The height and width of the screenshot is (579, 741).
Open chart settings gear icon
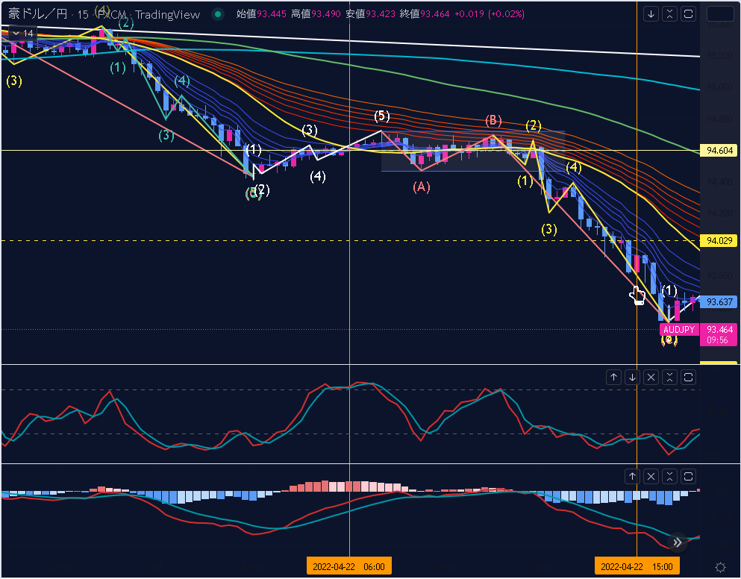click(720, 567)
